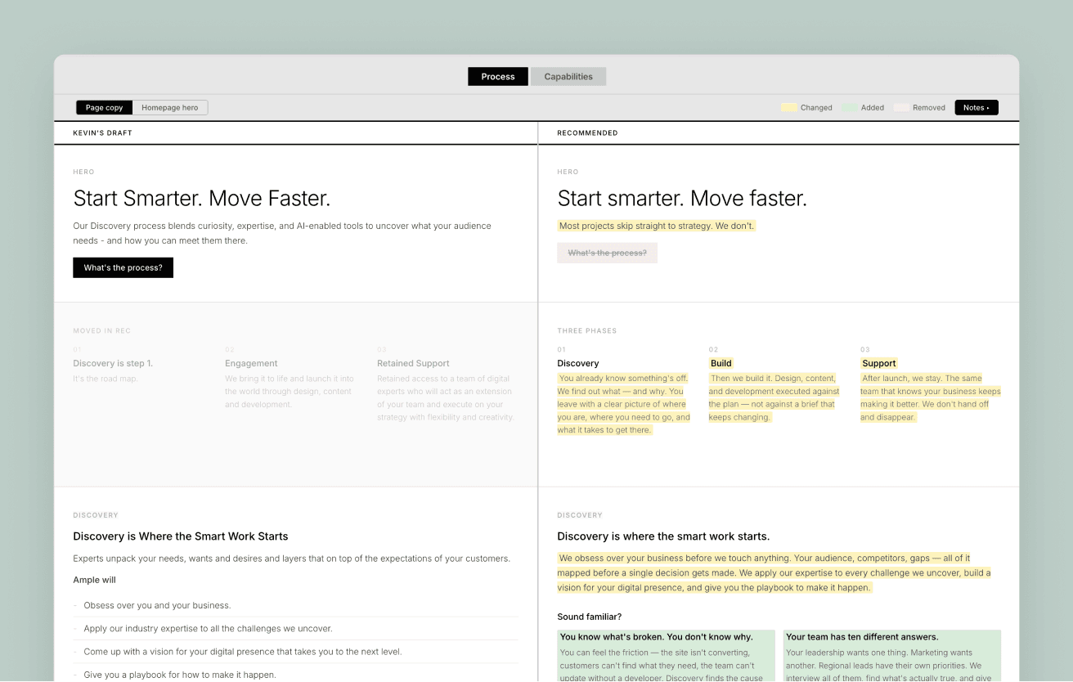Click the struck-through "What's the process?" button
Viewport: 1073px width, 682px height.
607,254
